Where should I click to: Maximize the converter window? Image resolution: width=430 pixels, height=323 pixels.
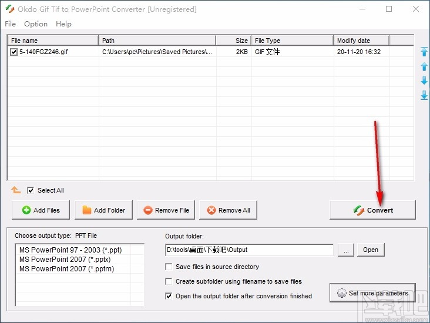[389, 9]
